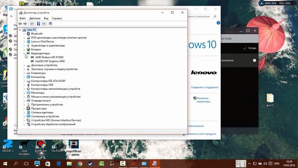
Task: Select Устройства обработки изображений row
Action: [53, 124]
